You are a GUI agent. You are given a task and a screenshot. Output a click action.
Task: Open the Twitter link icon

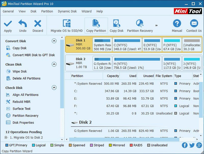click(x=192, y=145)
